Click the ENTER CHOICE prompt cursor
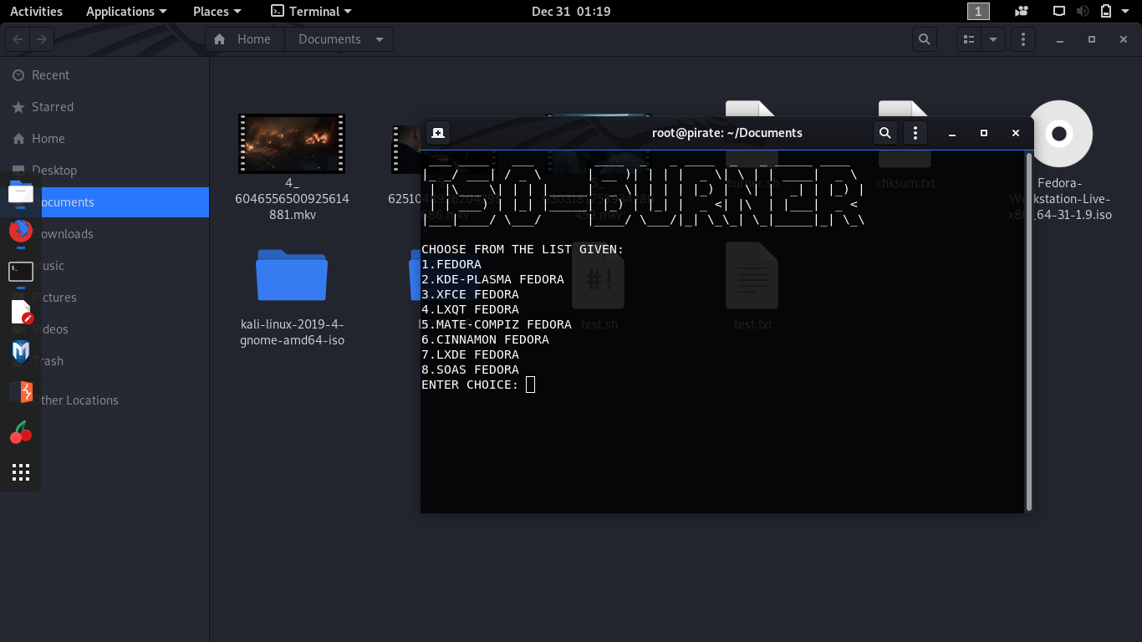 click(530, 385)
